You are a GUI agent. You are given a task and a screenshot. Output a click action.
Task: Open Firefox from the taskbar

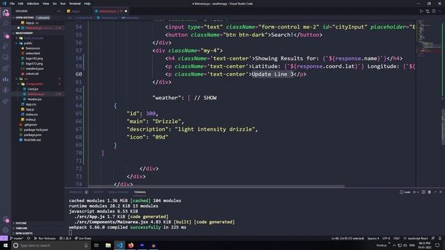[x=131, y=245]
